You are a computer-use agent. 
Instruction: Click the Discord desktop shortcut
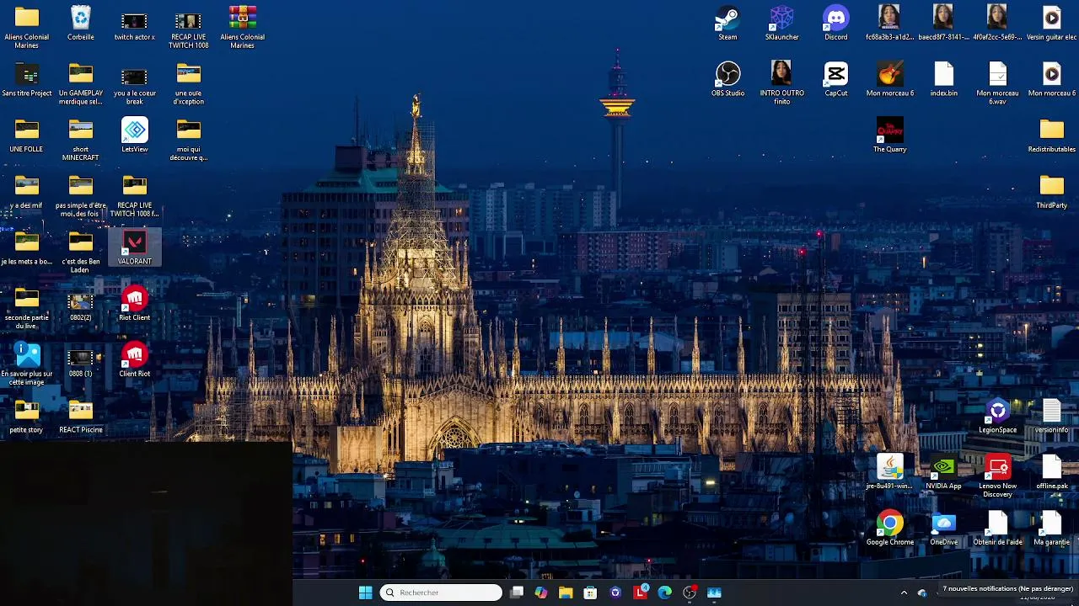point(836,18)
